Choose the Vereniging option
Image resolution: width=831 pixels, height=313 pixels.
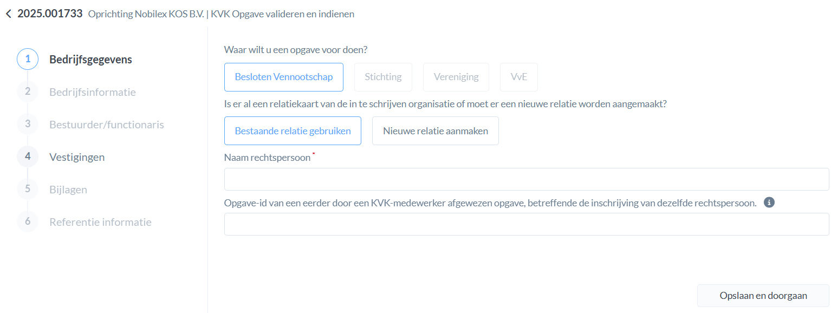(456, 77)
